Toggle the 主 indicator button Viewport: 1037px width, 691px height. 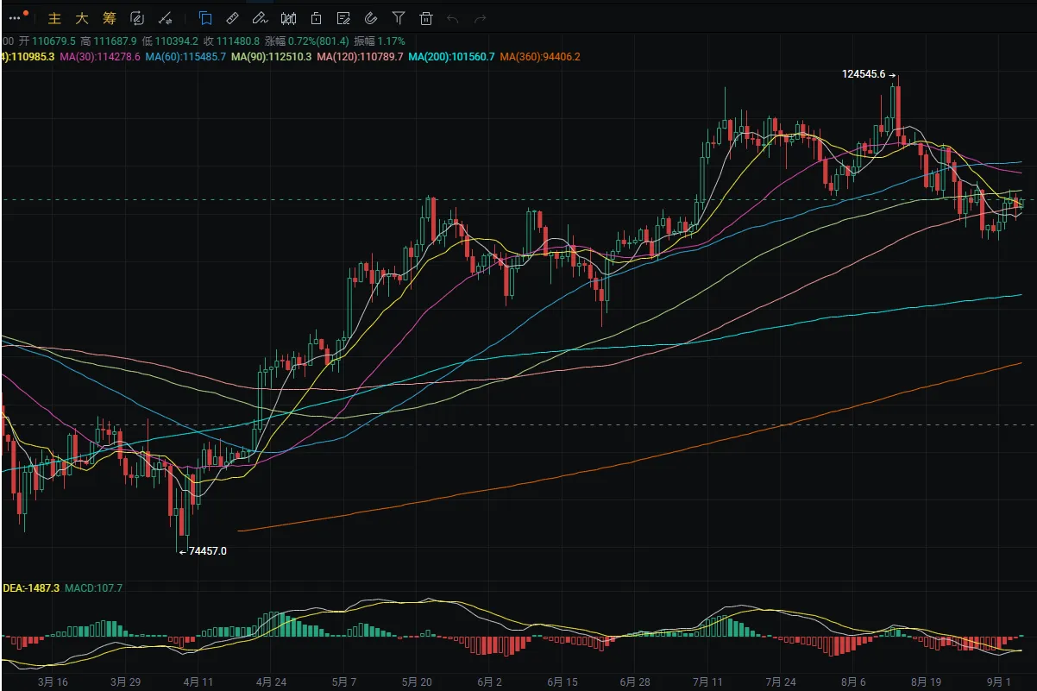(54, 17)
